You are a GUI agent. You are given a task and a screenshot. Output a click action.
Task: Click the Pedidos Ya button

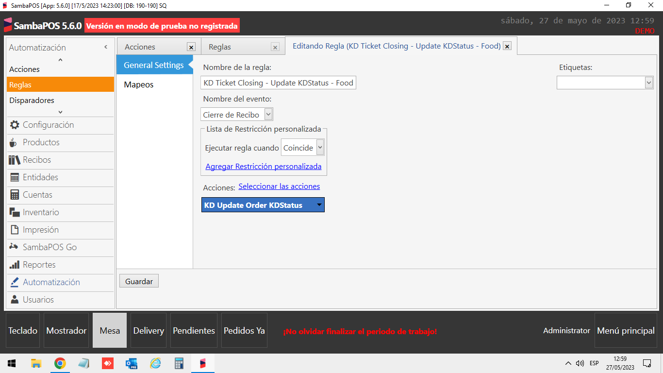click(244, 330)
